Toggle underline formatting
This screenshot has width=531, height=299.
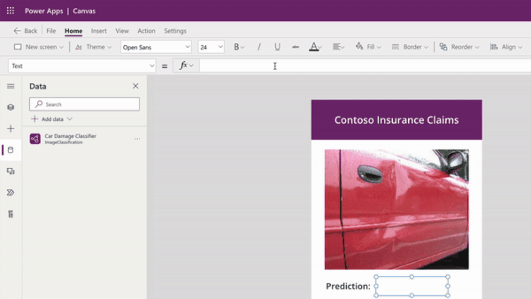pos(277,47)
